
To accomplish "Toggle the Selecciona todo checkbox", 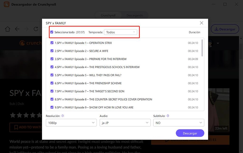I will coord(52,32).
